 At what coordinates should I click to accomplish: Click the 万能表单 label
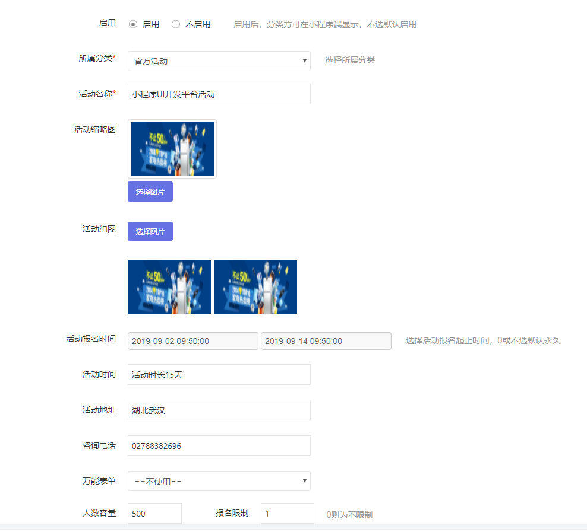99,481
